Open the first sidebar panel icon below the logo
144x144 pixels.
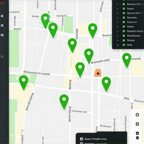[x=2, y=16]
